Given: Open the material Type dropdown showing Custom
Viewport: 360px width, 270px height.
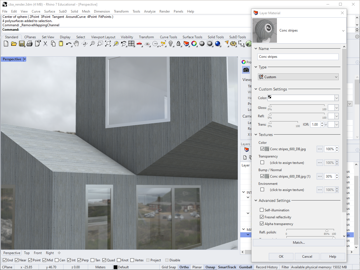Looking at the screenshot, I should (298, 77).
